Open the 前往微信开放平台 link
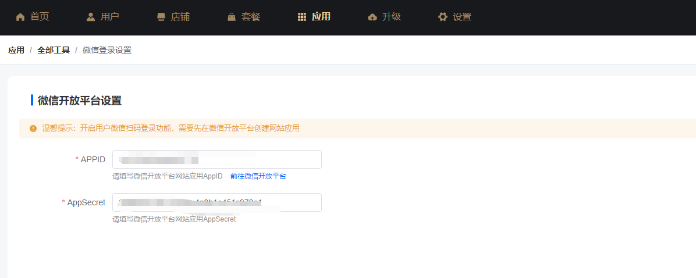 pos(258,176)
